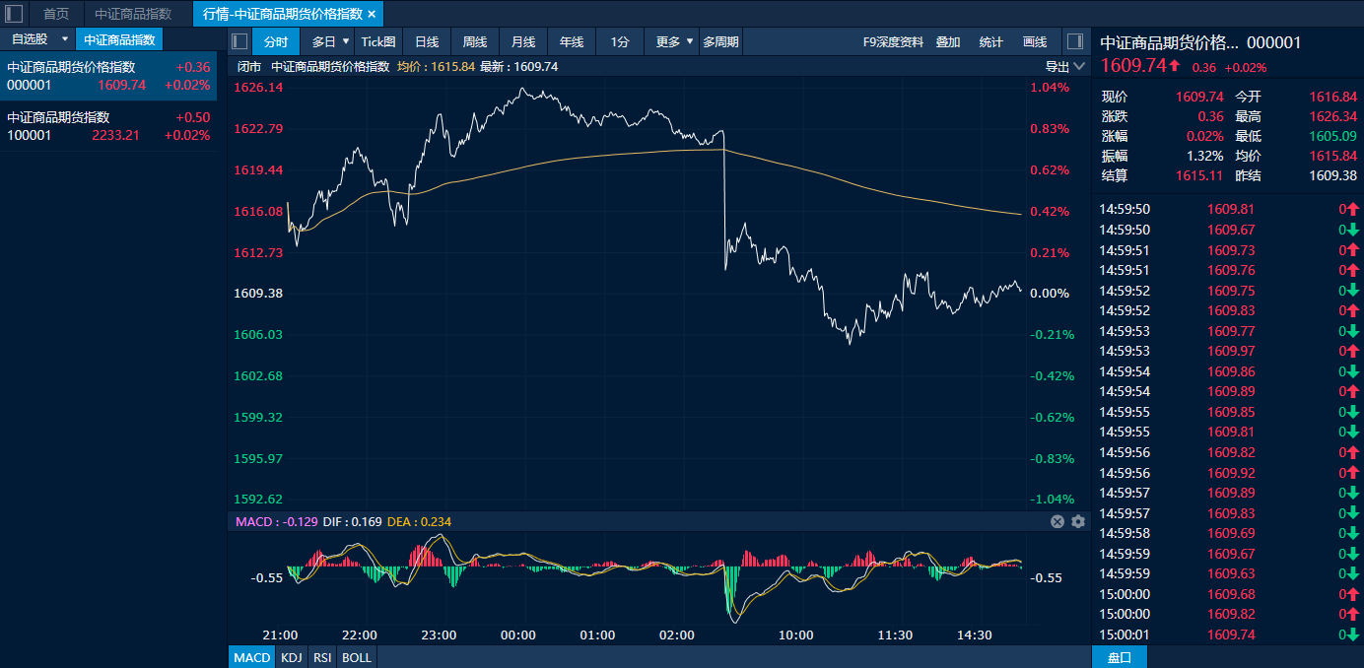Select the 中证商品期货价格指数 000001 row
The height and width of the screenshot is (668, 1364).
pos(108,76)
